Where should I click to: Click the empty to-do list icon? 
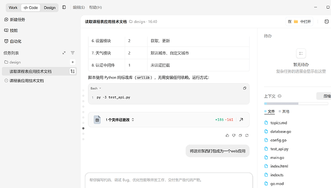coord(301,54)
